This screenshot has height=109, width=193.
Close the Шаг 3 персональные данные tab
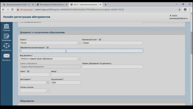click(x=100, y=5)
